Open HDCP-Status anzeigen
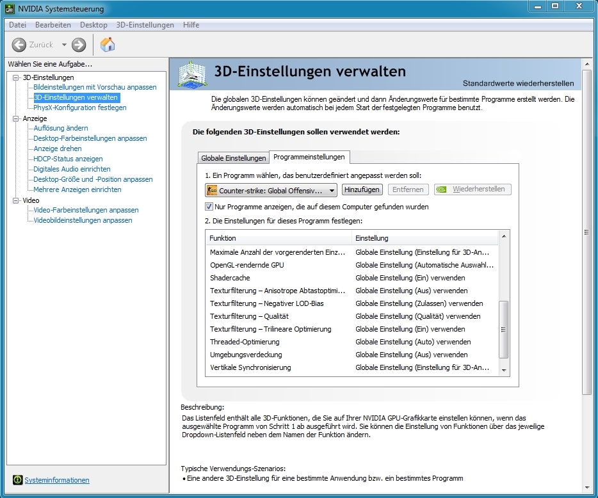The image size is (598, 498). [68, 159]
